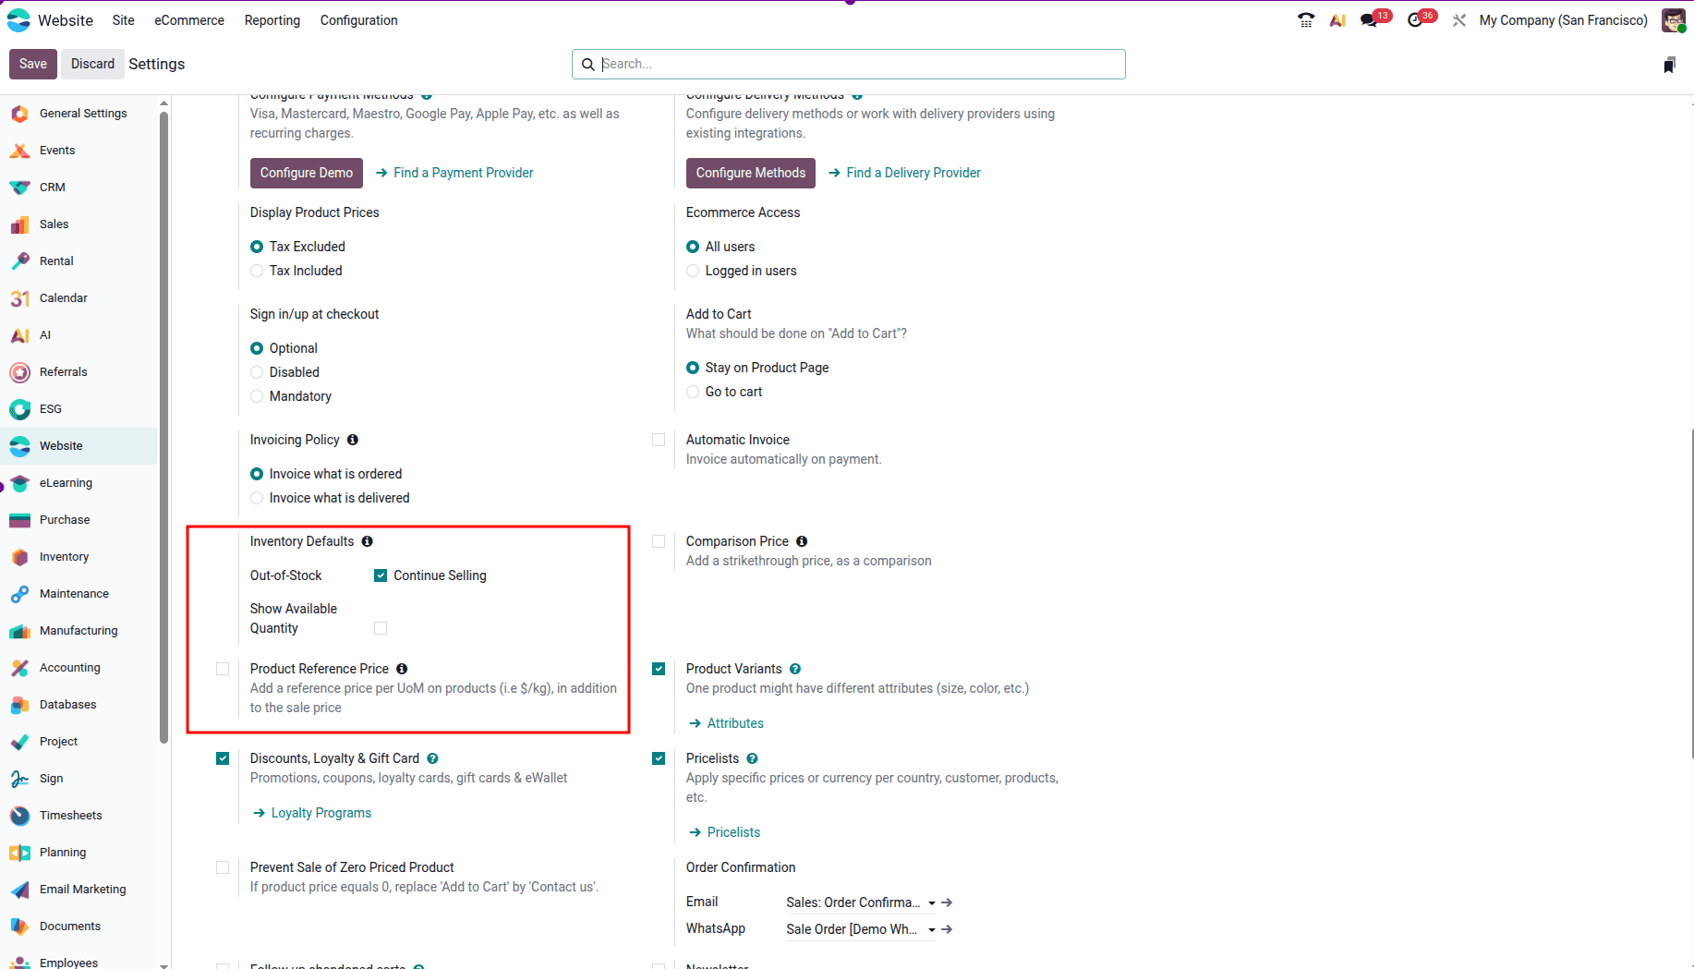Enable the Comparison Price checkbox
This screenshot has width=1694, height=969.
[659, 541]
